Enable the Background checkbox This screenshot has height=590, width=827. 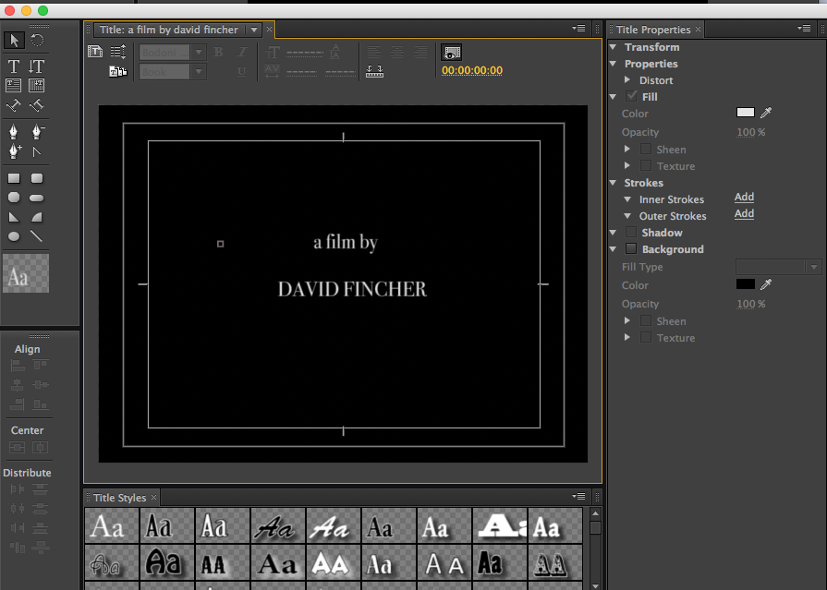tap(631, 248)
